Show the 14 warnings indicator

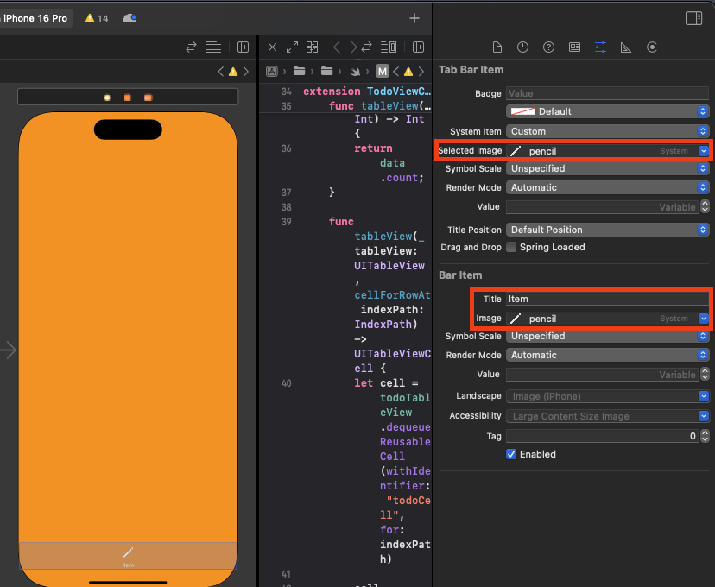tap(97, 18)
